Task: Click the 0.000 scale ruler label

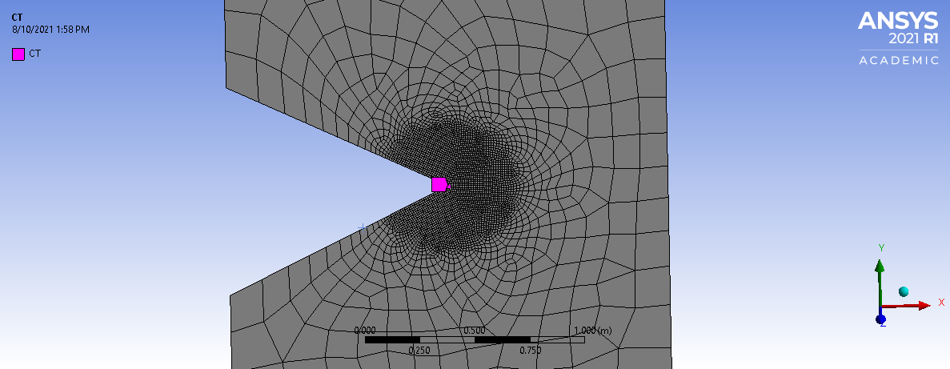Action: [x=365, y=331]
